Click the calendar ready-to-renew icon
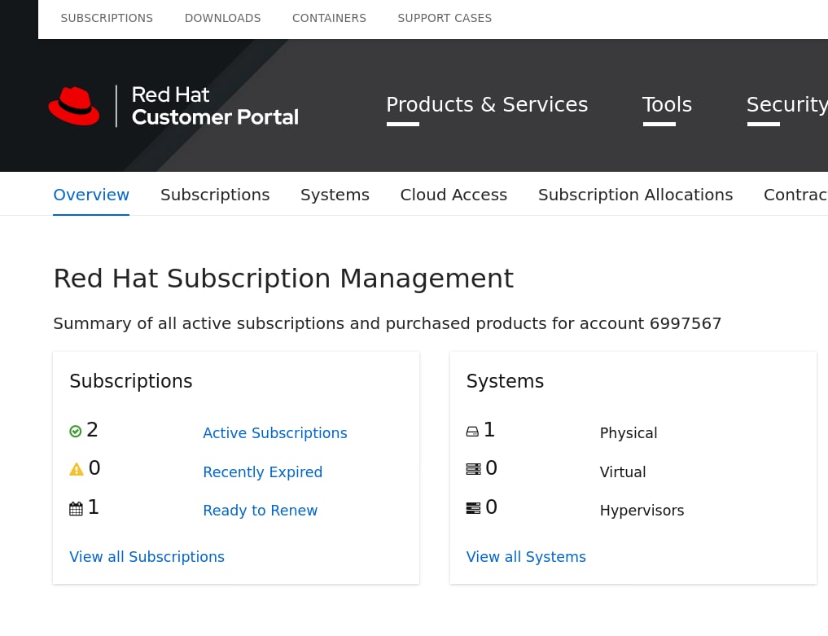 click(76, 509)
